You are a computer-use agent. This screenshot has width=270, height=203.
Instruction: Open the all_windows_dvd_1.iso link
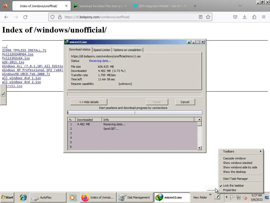(x=21, y=78)
